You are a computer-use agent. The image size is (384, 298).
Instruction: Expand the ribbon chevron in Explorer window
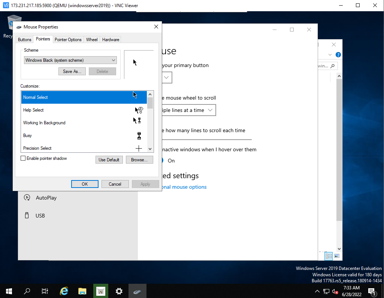330,55
